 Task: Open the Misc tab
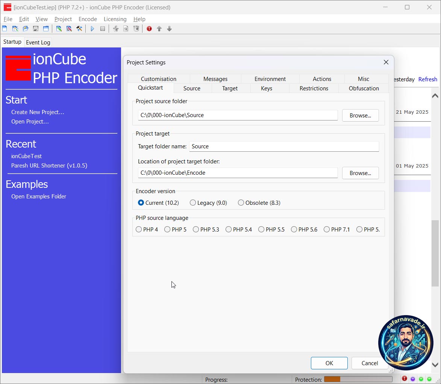[x=364, y=79]
